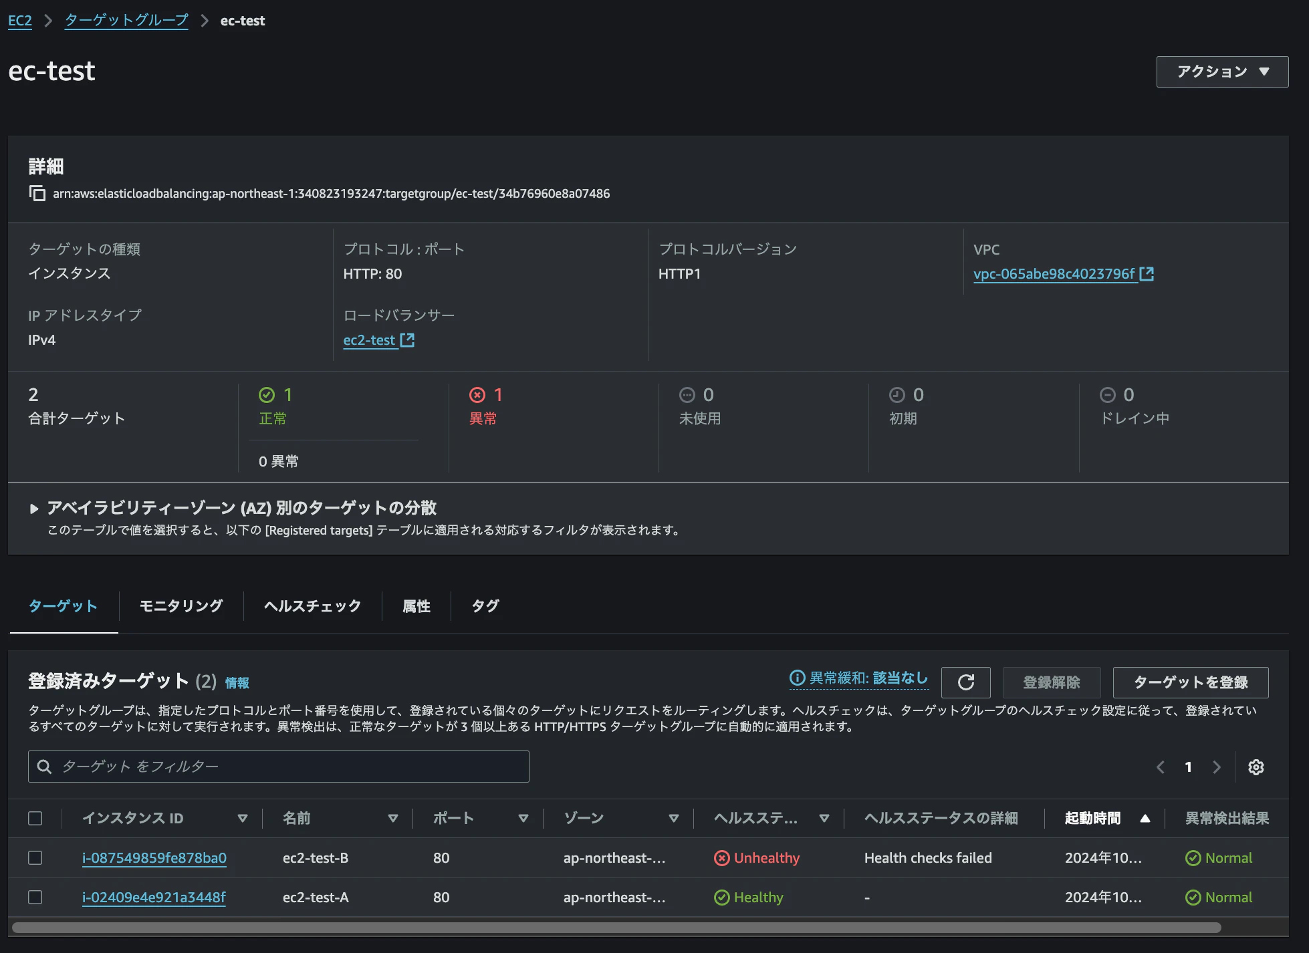This screenshot has width=1309, height=953.
Task: Open the vpc-065abe98c4023796f link
Action: click(x=1054, y=274)
